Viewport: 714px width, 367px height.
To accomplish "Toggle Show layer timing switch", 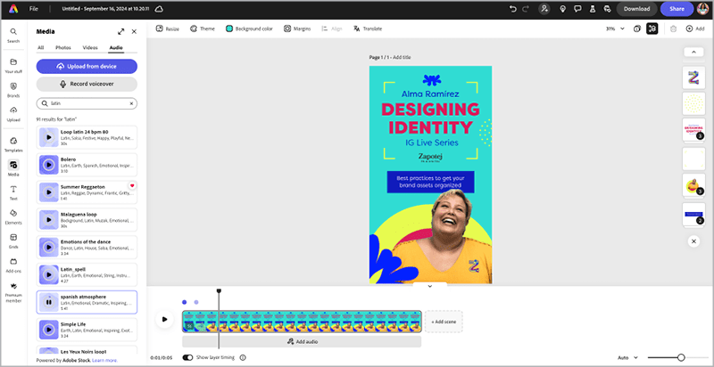I will (187, 357).
